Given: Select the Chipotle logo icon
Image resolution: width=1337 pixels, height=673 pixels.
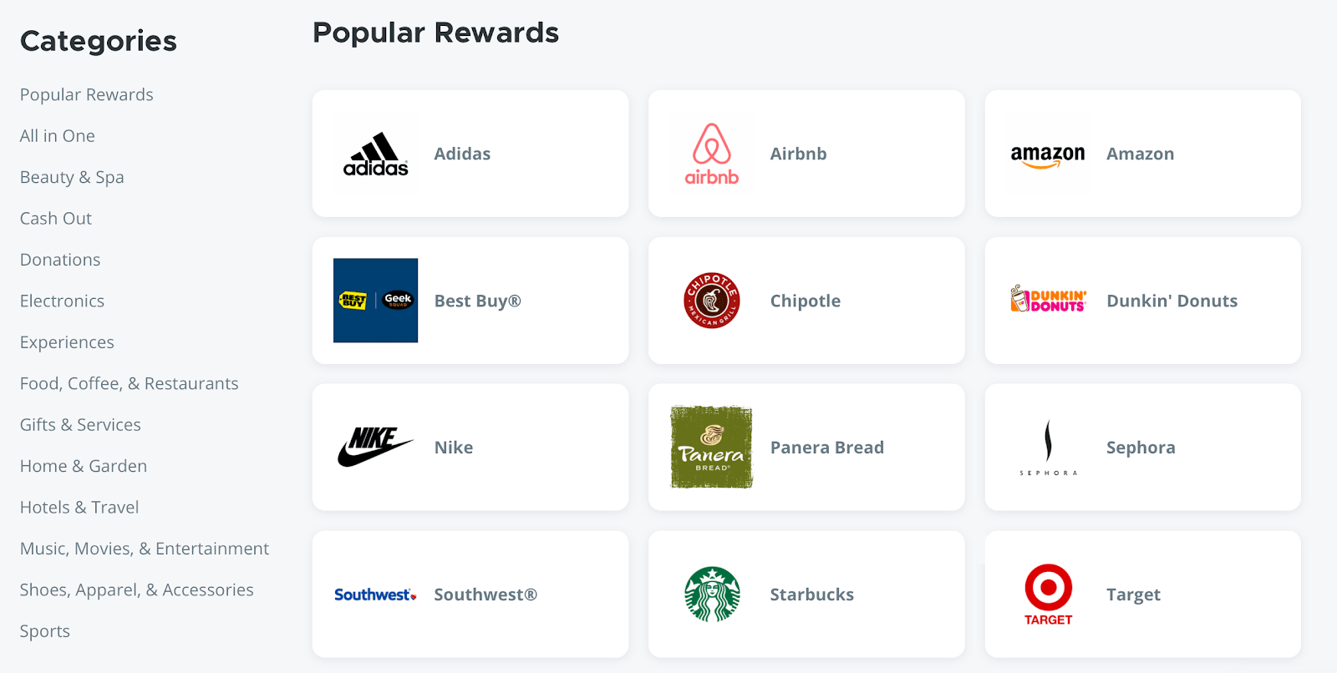Looking at the screenshot, I should [709, 301].
